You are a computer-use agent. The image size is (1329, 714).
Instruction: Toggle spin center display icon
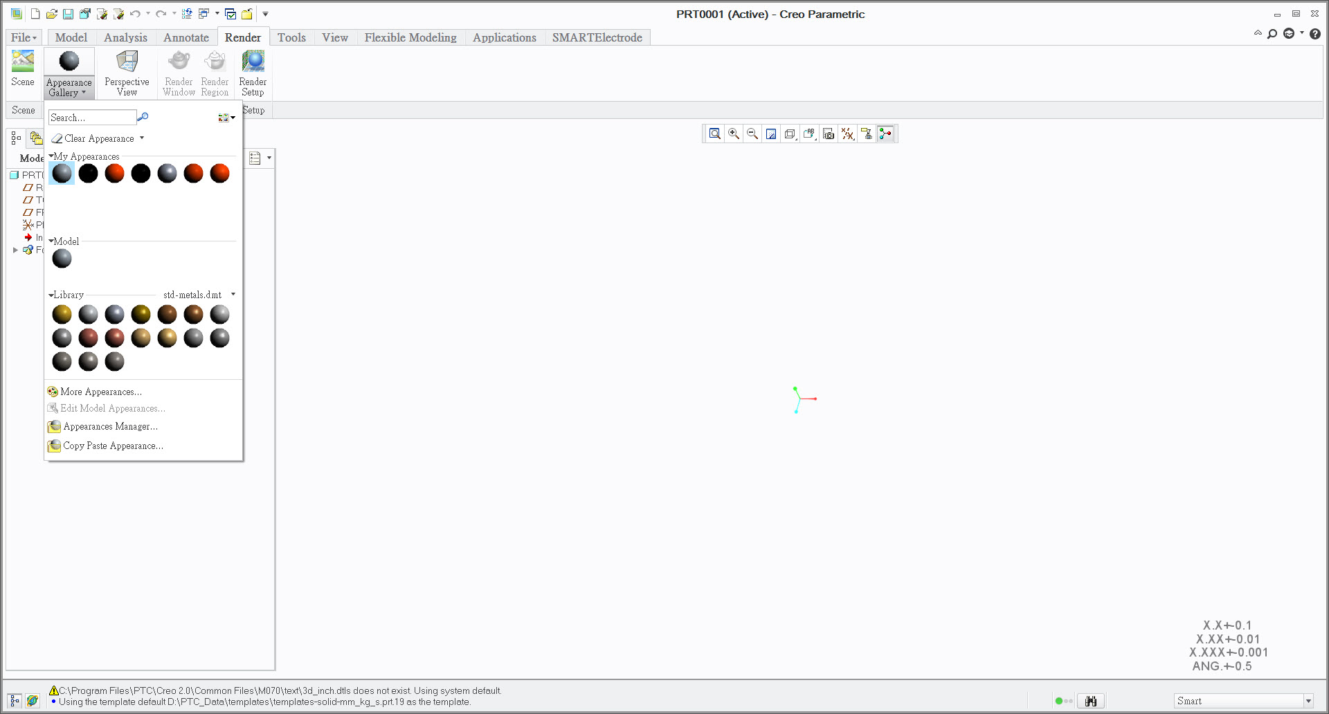point(885,134)
